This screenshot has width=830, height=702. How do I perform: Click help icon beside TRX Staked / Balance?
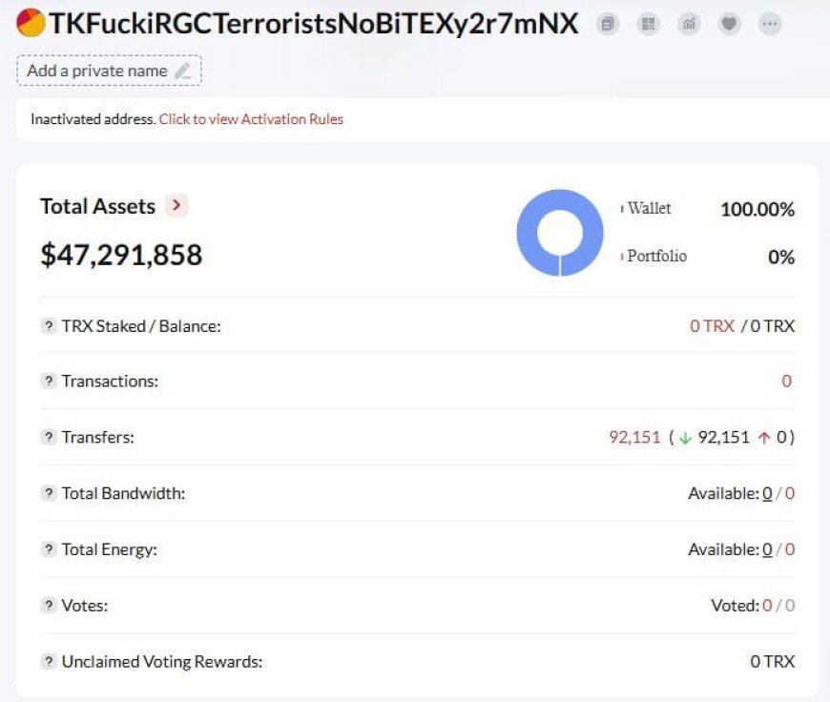click(x=49, y=325)
